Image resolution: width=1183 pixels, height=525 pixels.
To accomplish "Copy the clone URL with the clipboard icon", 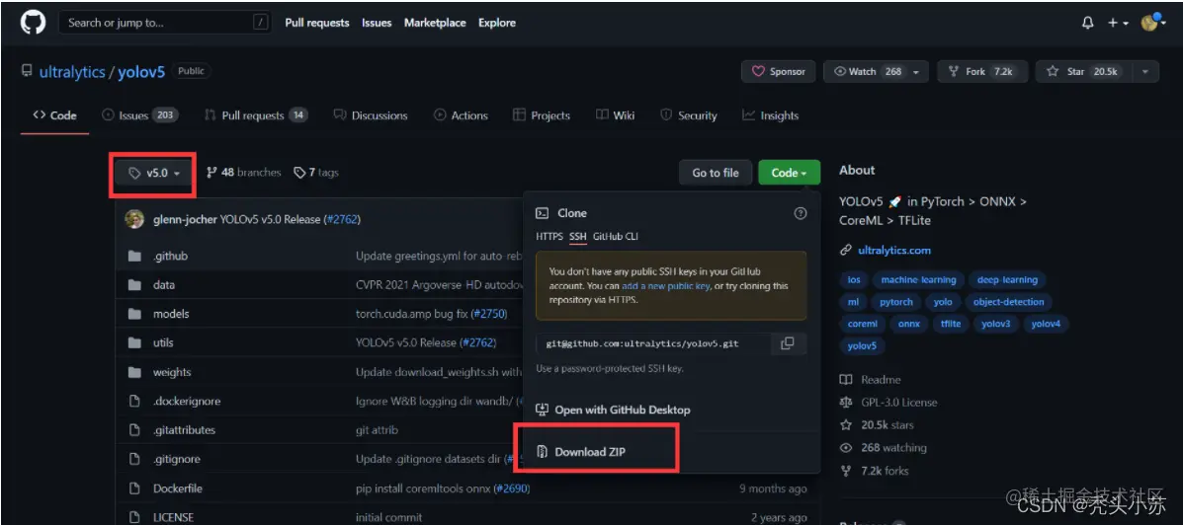I will (x=788, y=343).
